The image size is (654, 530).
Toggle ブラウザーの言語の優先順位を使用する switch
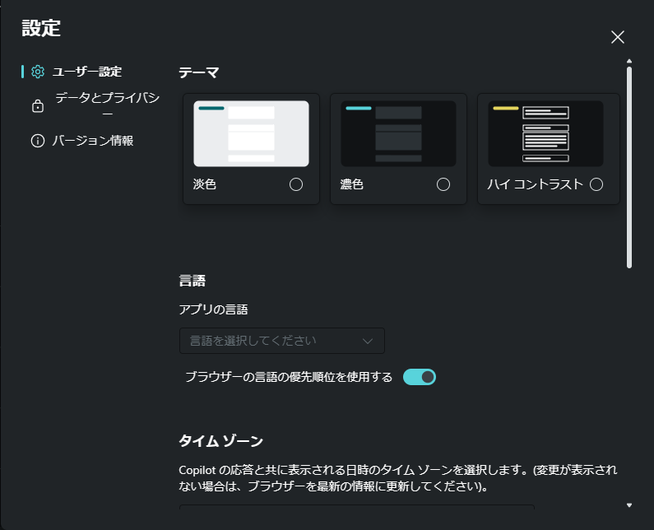point(420,377)
